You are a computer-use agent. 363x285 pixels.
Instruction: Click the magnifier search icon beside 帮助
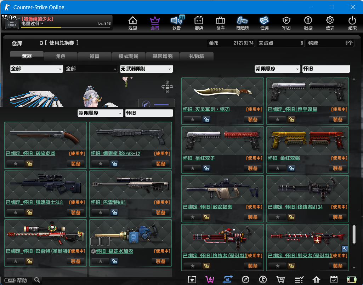[x=37, y=280]
